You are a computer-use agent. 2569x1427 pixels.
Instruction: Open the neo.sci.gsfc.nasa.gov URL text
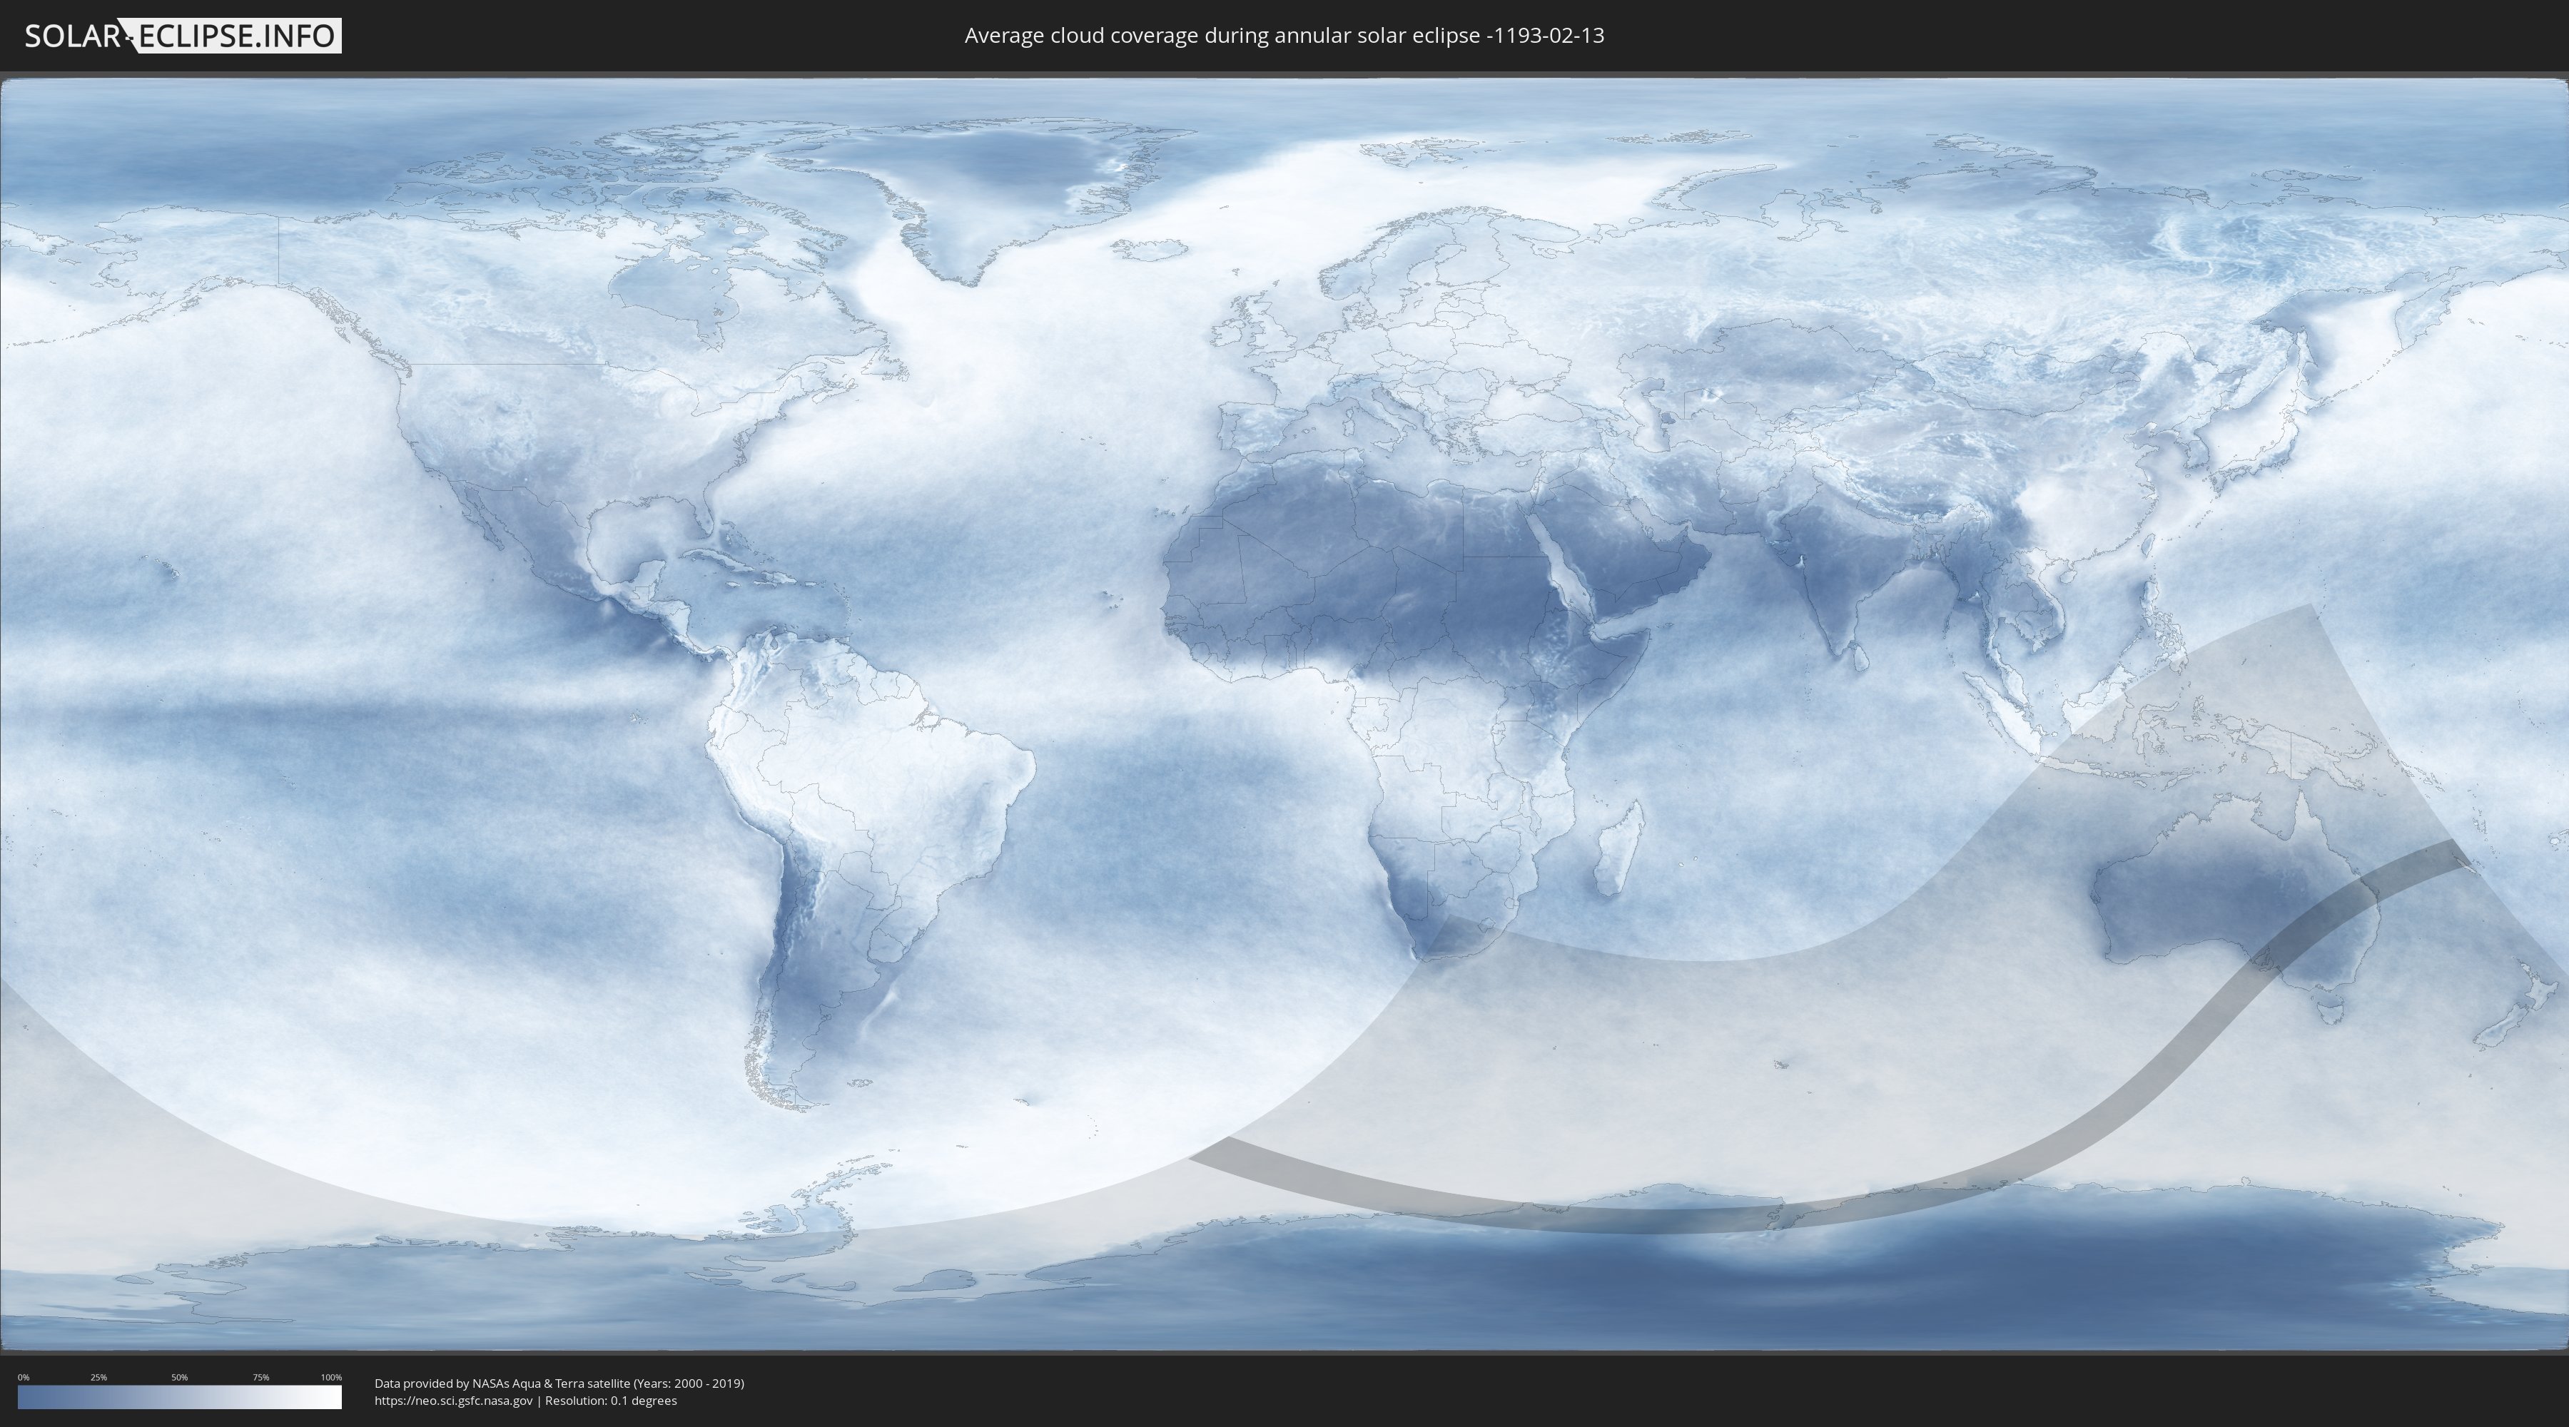point(452,1401)
